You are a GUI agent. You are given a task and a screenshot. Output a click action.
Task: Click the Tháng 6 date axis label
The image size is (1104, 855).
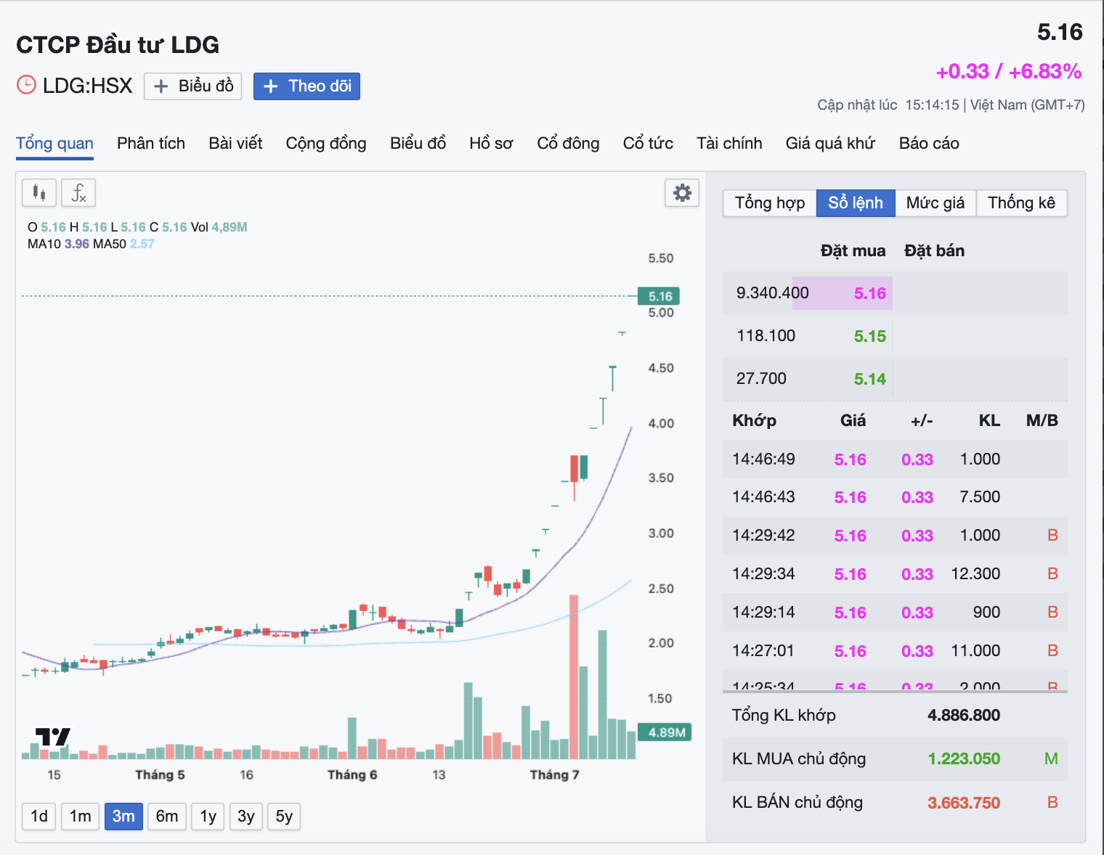coord(352,775)
